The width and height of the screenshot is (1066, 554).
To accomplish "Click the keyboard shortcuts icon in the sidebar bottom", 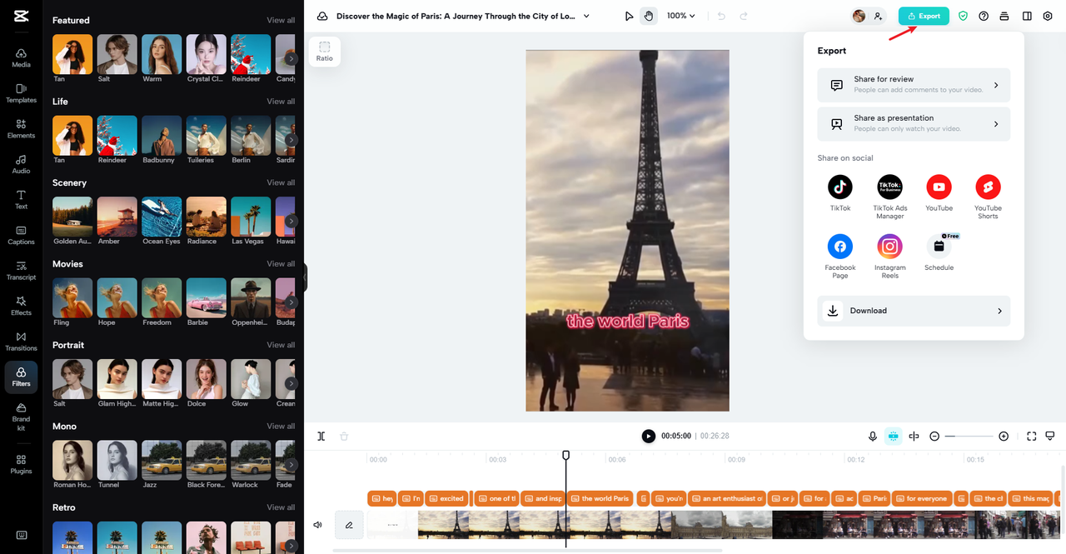I will point(21,535).
